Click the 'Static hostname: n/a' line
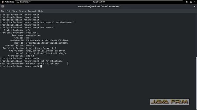 click(17, 30)
